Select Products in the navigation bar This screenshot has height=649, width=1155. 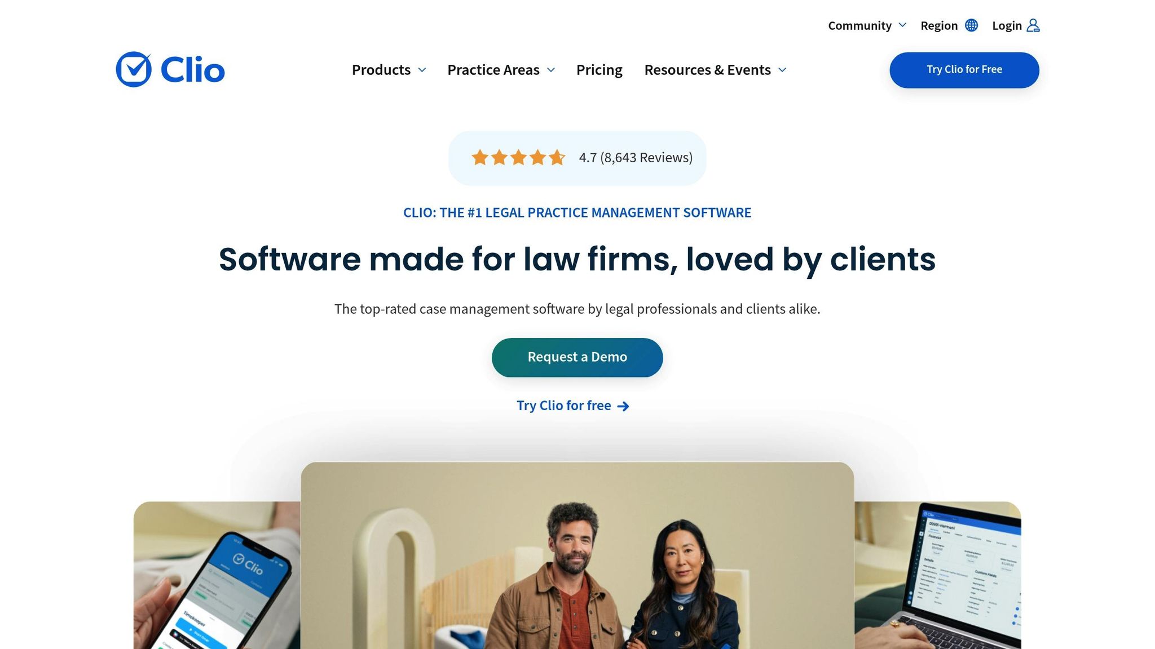click(x=381, y=70)
